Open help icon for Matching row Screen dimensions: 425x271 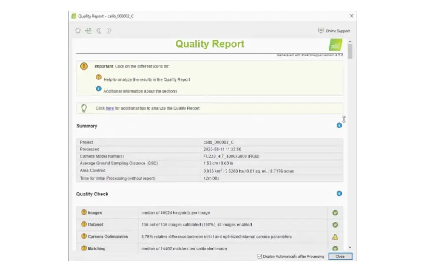[x=84, y=248]
